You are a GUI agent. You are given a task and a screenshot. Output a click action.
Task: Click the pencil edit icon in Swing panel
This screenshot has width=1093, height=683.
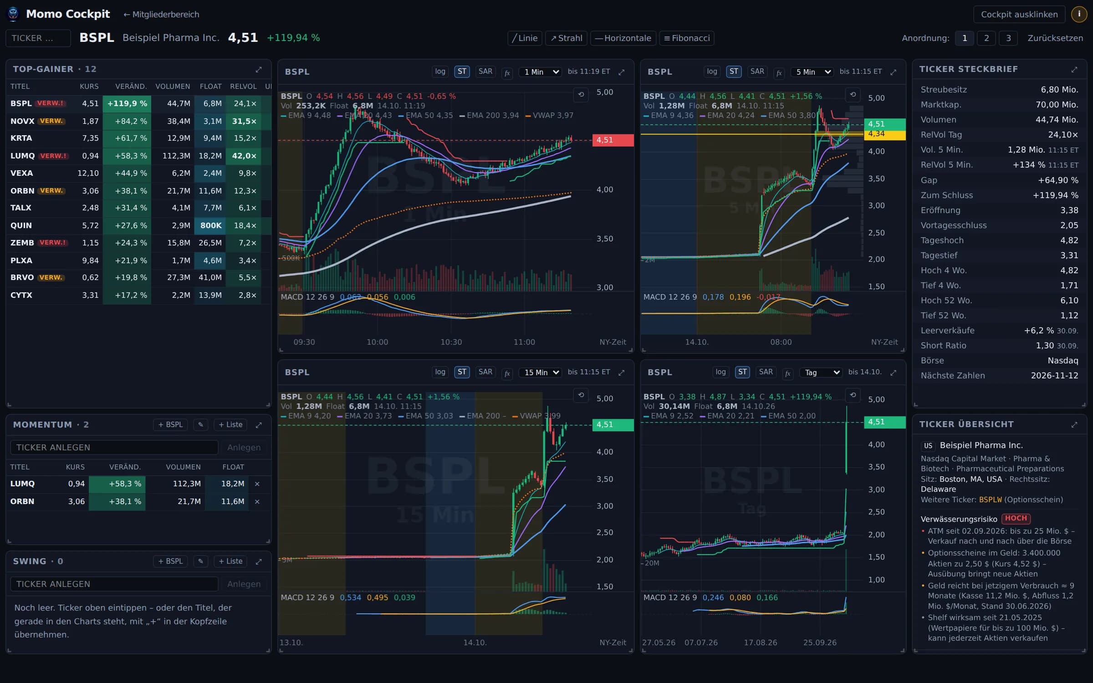[201, 561]
